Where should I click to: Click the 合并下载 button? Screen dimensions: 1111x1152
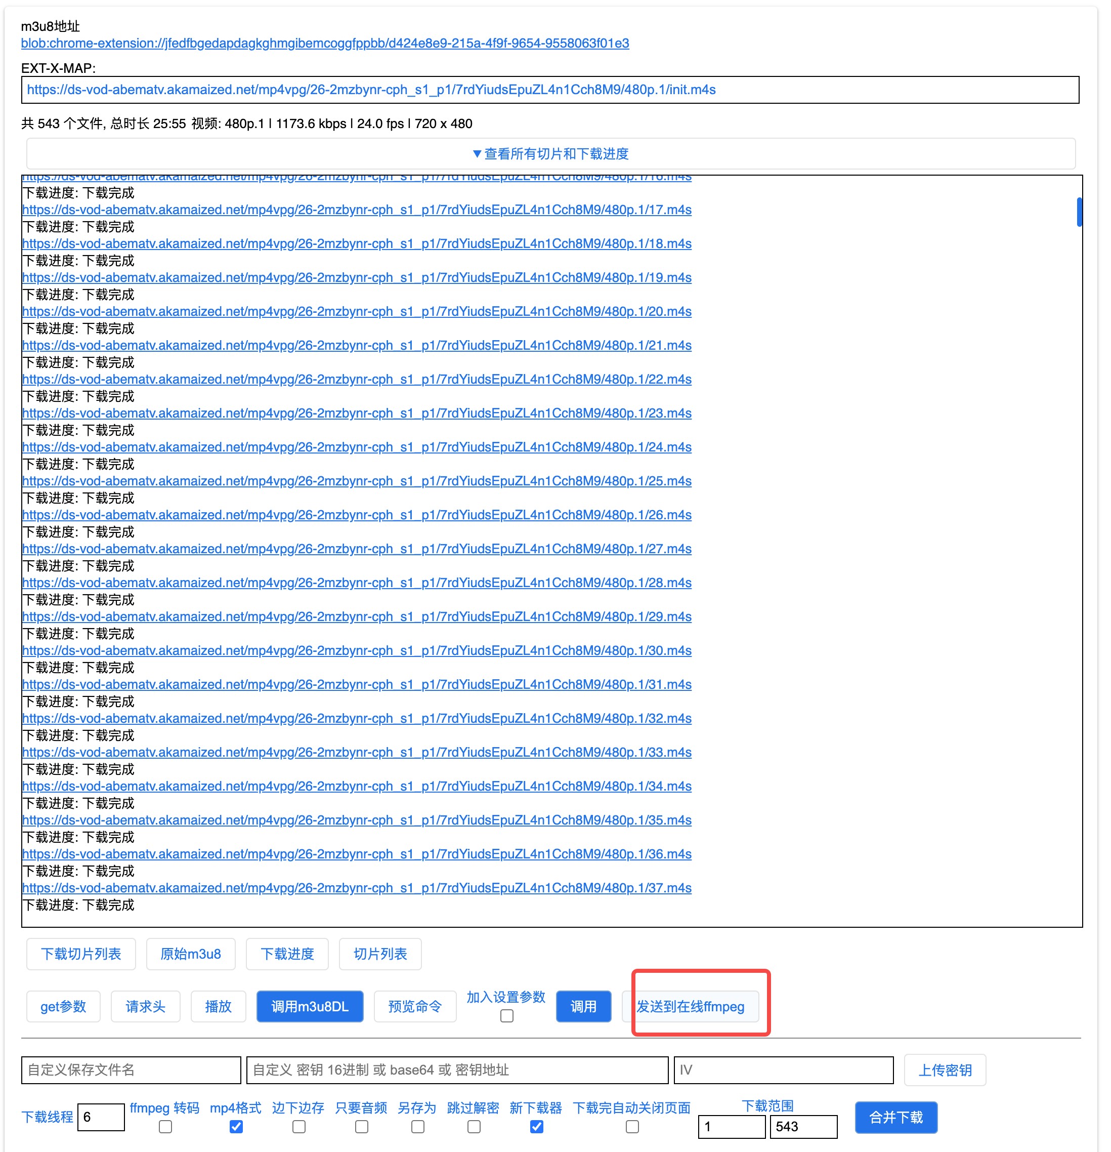[896, 1118]
